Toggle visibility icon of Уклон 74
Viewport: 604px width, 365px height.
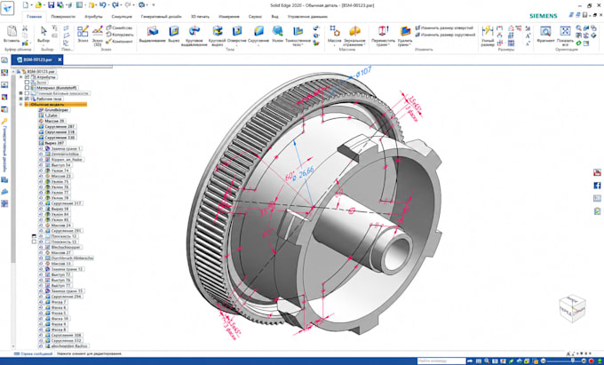point(41,171)
